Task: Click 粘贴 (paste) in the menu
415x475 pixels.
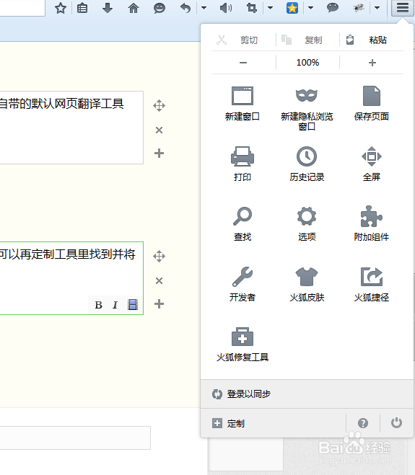Action: (x=372, y=40)
